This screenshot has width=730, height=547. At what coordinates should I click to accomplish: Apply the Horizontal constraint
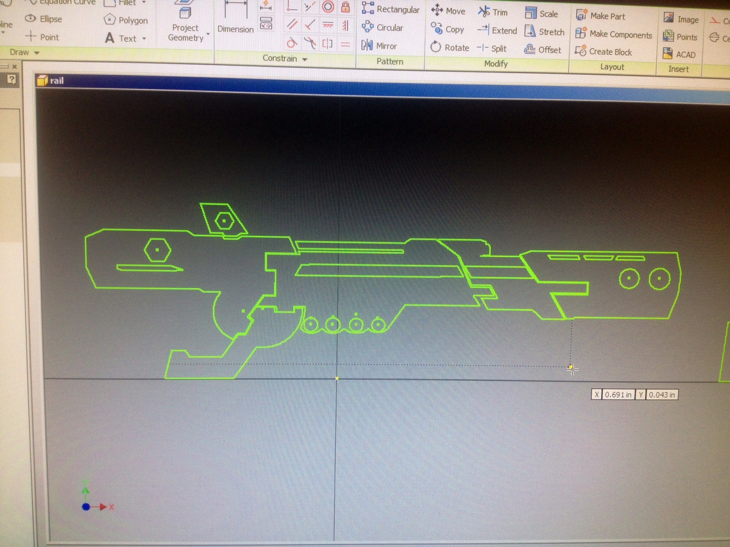328,25
